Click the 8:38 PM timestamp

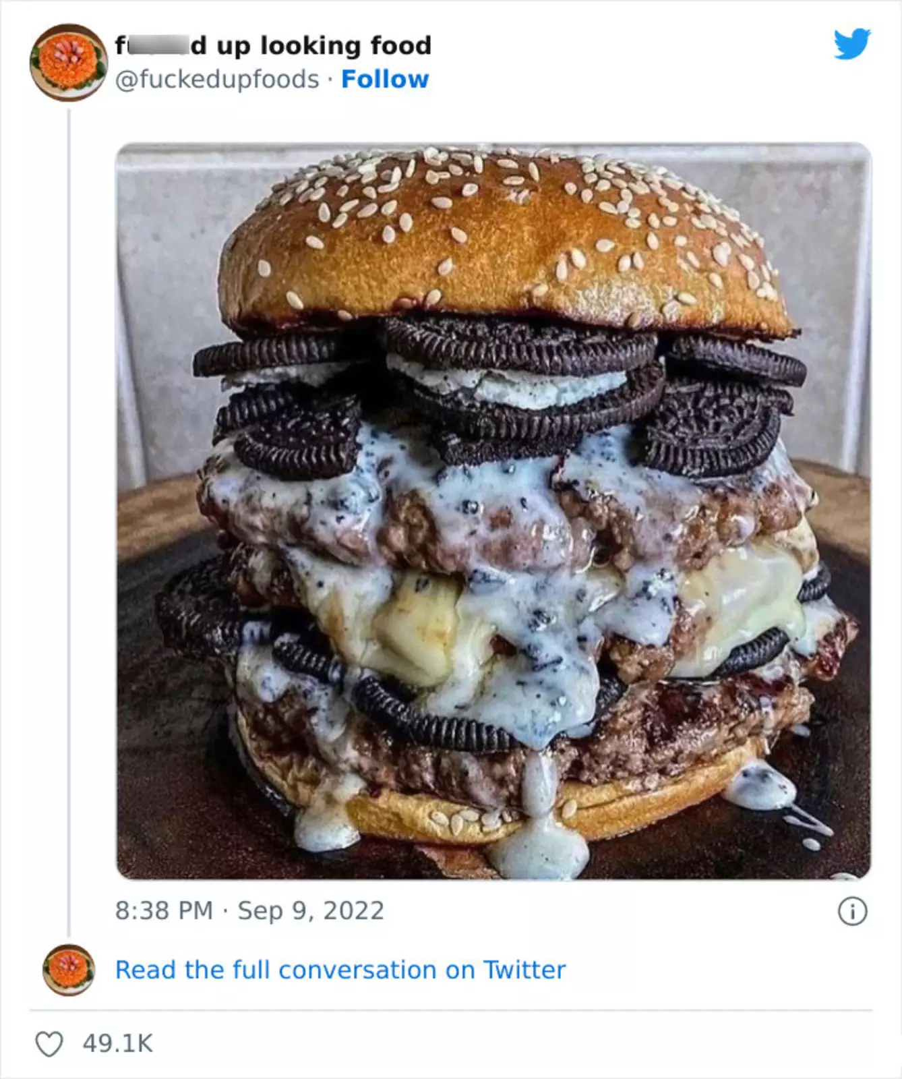click(x=164, y=911)
